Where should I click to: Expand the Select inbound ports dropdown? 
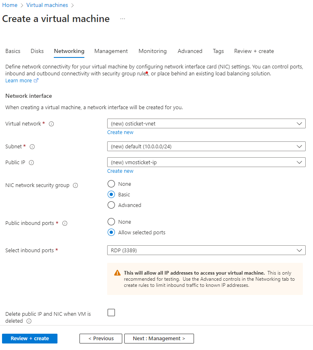click(x=206, y=250)
